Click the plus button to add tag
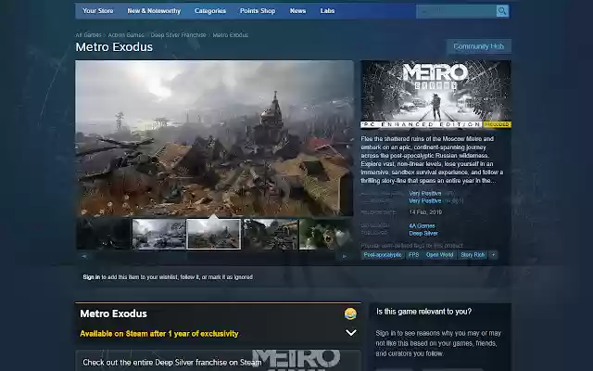The height and width of the screenshot is (371, 593). click(493, 255)
